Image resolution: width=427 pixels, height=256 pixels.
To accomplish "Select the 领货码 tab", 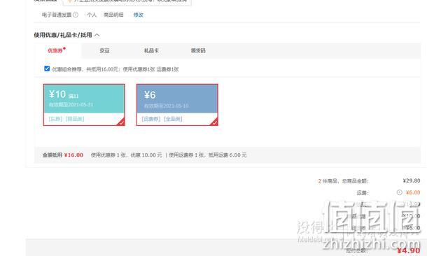I will [198, 50].
